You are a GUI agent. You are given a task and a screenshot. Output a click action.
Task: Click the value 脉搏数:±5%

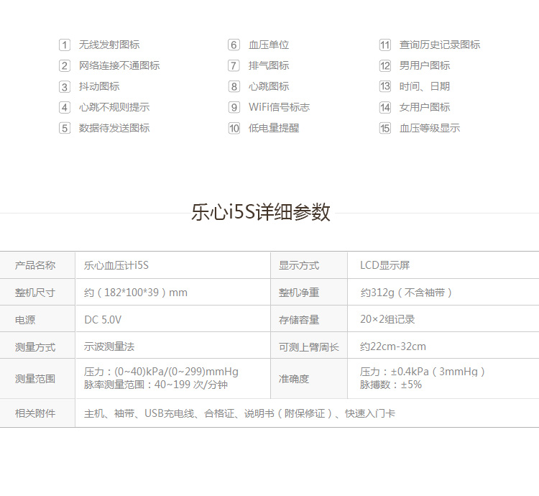pyautogui.click(x=391, y=385)
